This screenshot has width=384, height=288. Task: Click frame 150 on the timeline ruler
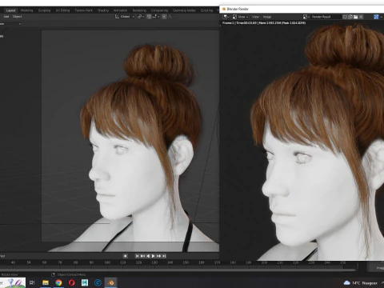click(186, 262)
